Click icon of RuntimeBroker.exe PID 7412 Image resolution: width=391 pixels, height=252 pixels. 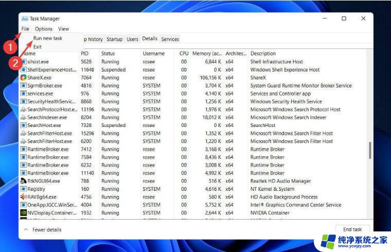pyautogui.click(x=24, y=149)
